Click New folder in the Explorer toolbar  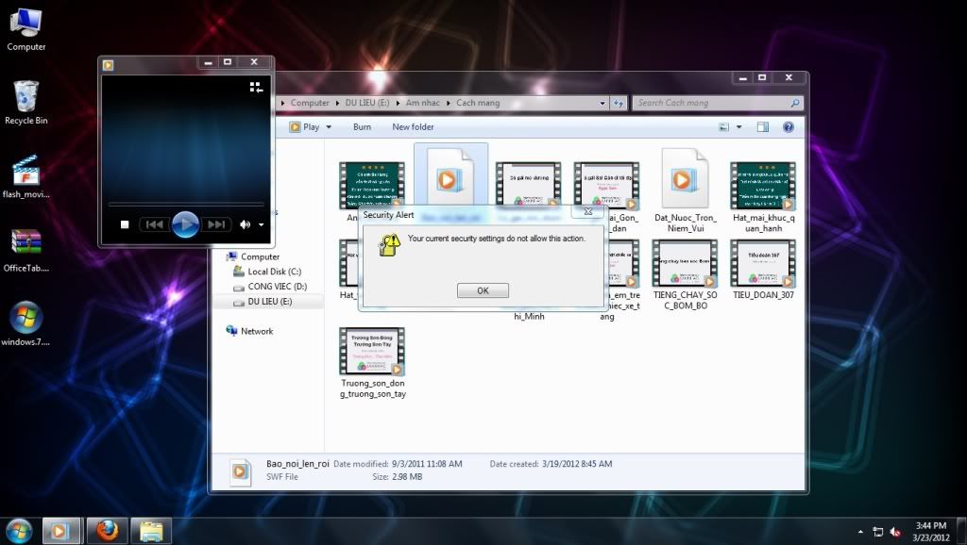coord(413,127)
